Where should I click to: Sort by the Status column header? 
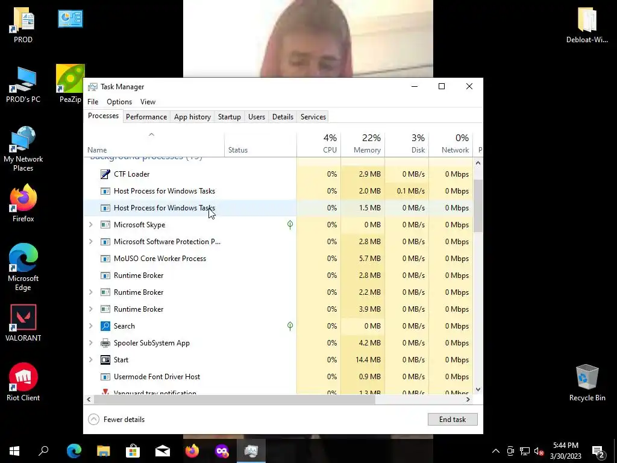[260, 144]
